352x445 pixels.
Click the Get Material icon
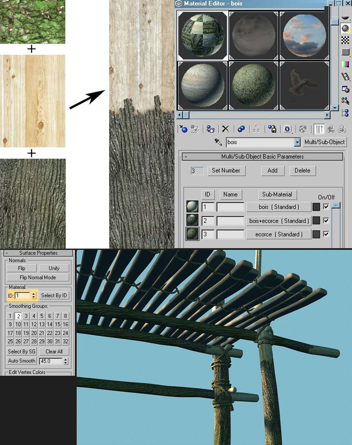point(184,129)
